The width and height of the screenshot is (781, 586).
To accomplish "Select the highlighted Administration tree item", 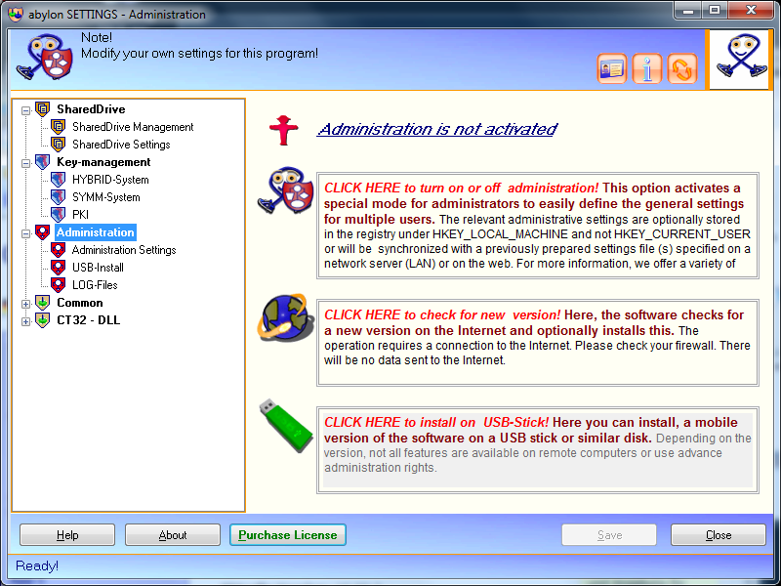I will click(x=95, y=232).
